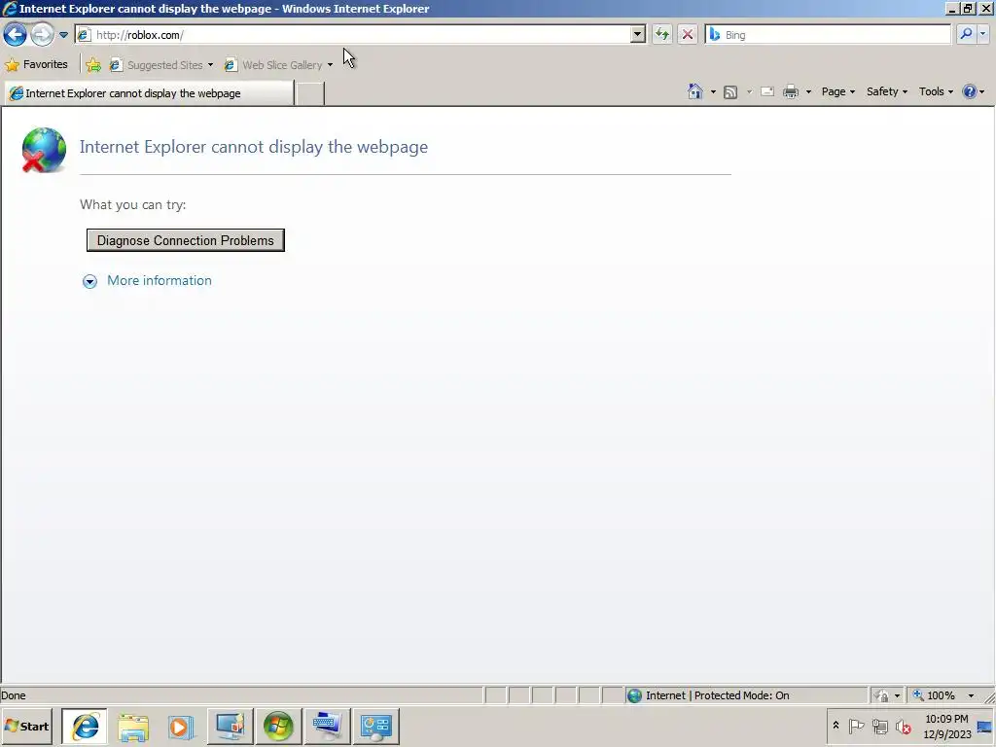Go back with the Back arrow button
This screenshot has height=747, width=996.
tap(16, 34)
